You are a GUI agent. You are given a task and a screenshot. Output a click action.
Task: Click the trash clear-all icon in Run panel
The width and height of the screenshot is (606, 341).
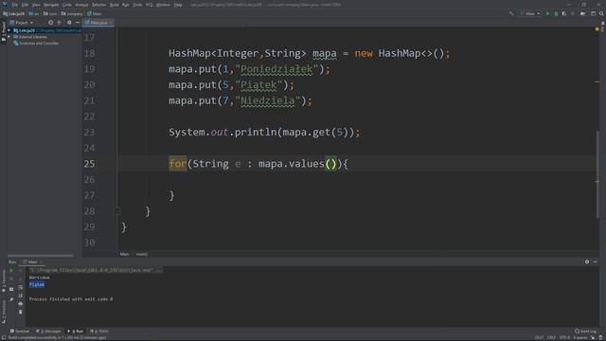(x=21, y=312)
